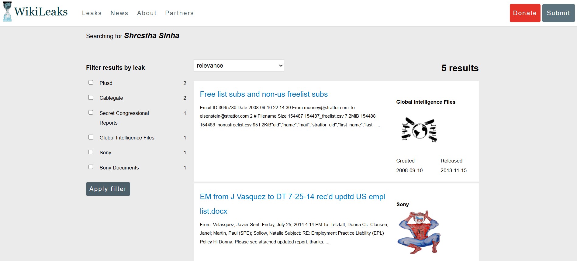The width and height of the screenshot is (577, 261).
Task: Click the Global Intelligence Files globe icon
Action: click(420, 130)
